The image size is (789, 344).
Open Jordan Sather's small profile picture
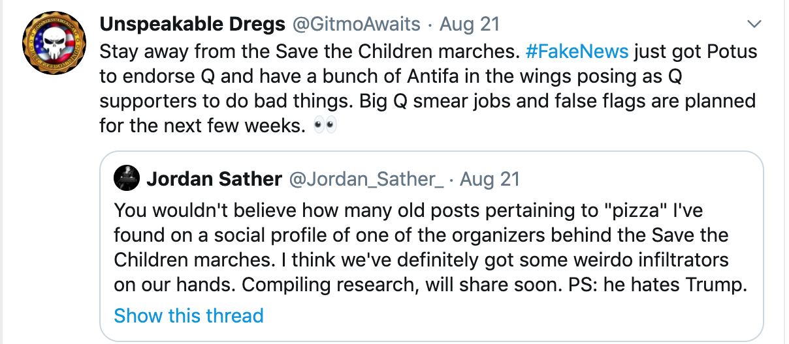pos(127,178)
